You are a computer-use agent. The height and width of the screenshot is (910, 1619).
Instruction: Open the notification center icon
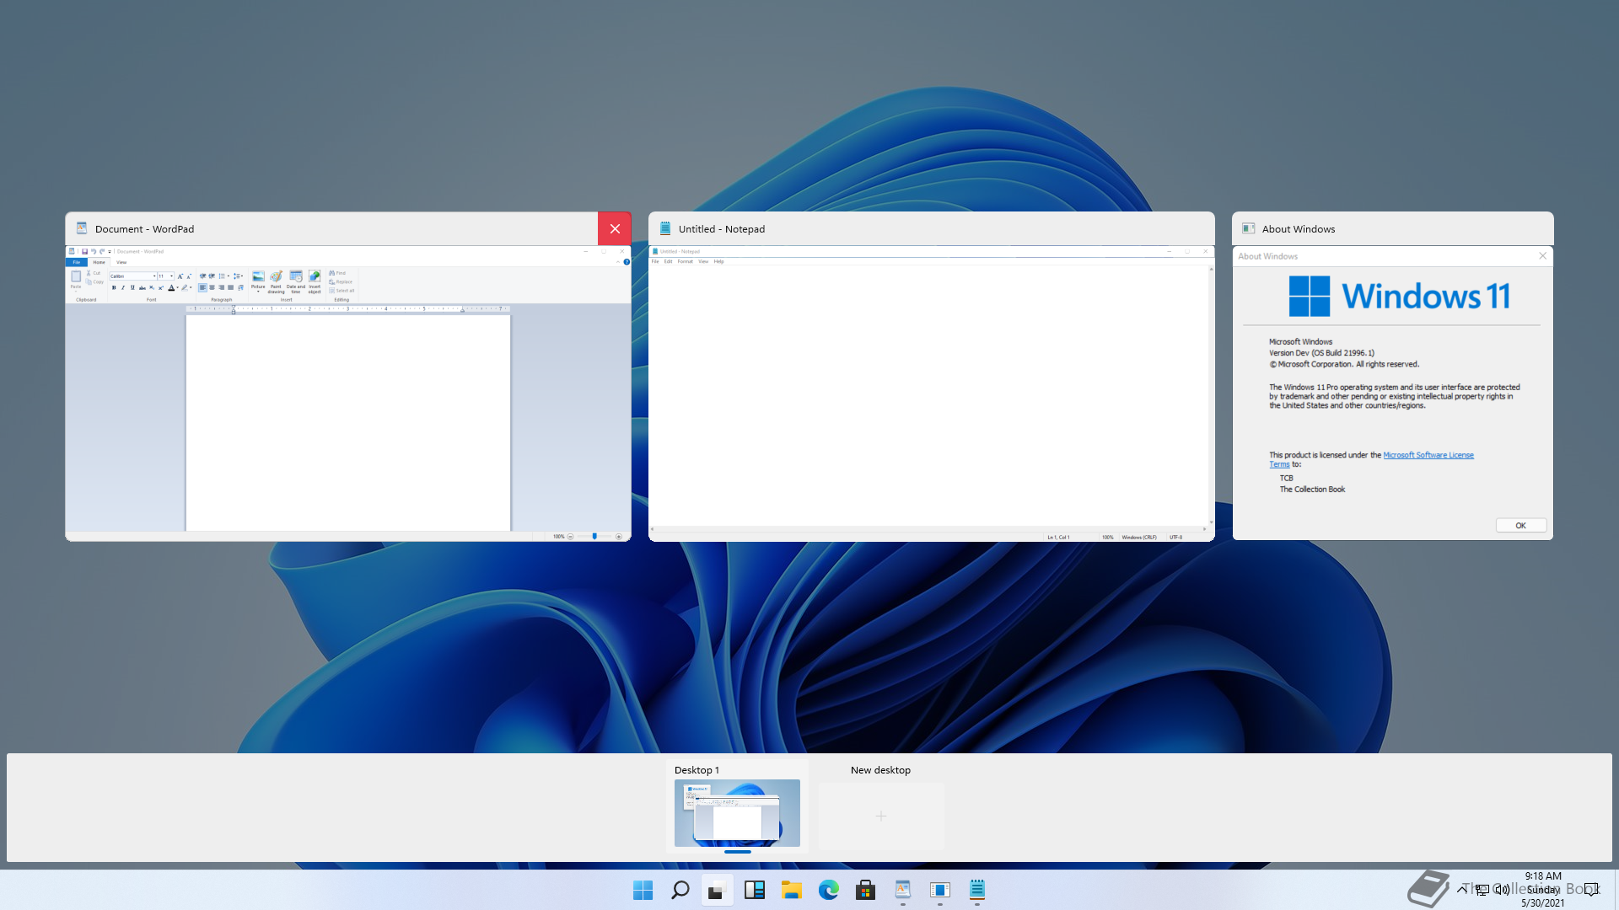1590,889
